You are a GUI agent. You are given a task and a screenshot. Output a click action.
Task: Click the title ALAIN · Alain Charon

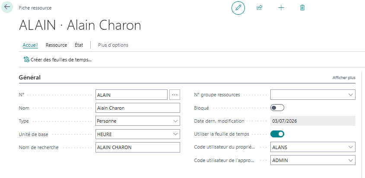click(80, 25)
